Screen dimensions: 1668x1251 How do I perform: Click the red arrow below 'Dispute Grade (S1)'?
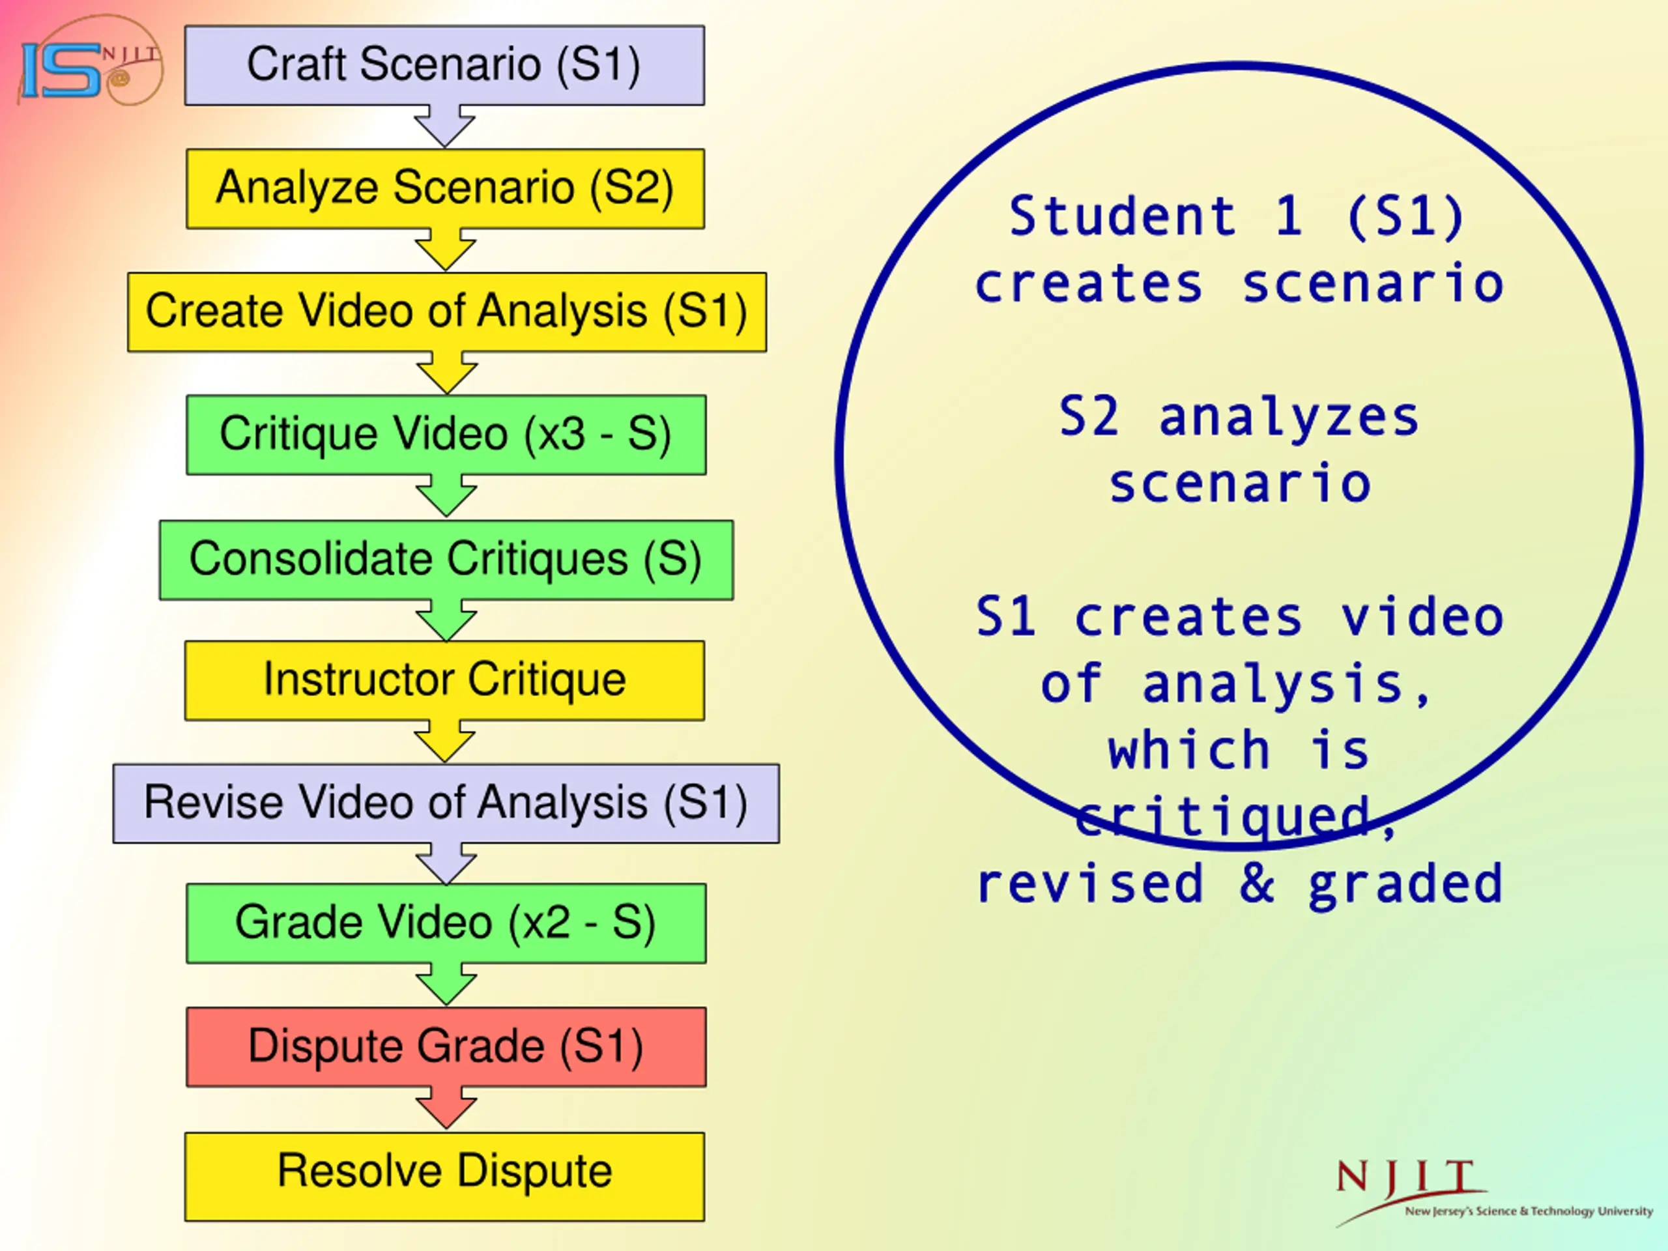446,1108
